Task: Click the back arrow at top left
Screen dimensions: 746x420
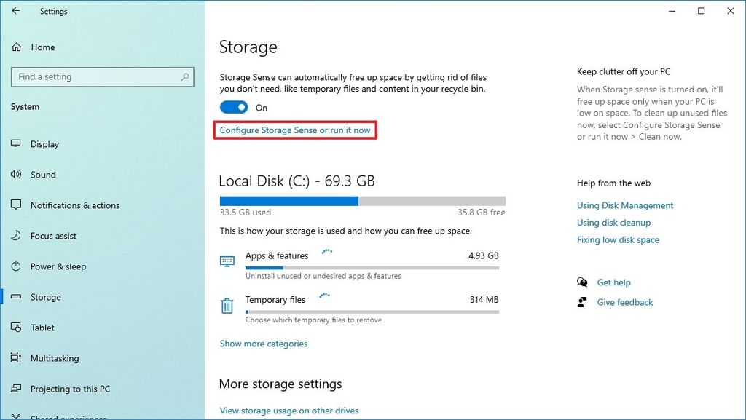Action: point(15,11)
